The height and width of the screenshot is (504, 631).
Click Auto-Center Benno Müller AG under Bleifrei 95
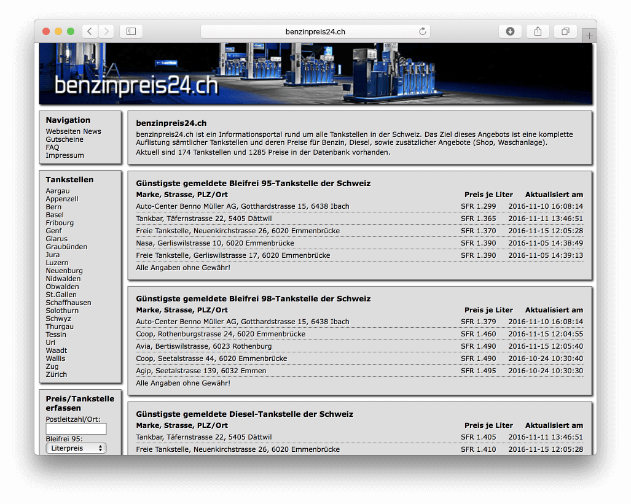pos(243,206)
